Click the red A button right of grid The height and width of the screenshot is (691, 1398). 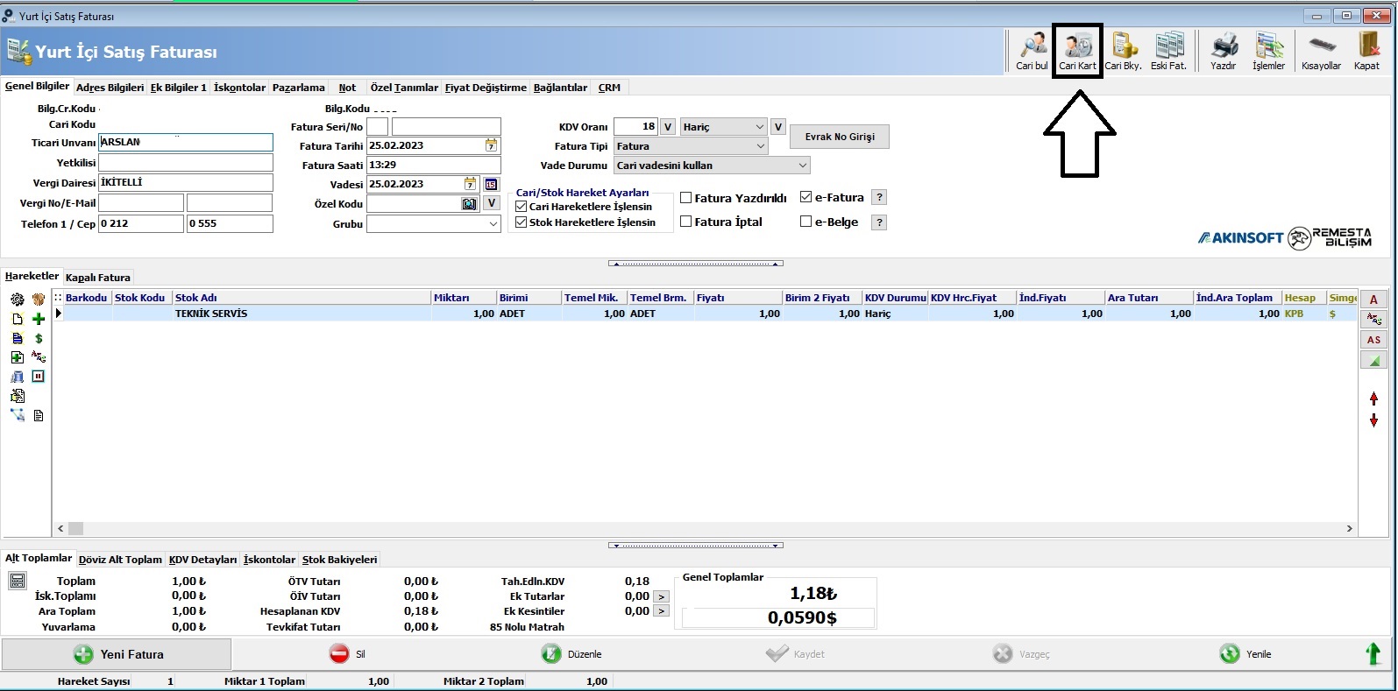(x=1373, y=300)
